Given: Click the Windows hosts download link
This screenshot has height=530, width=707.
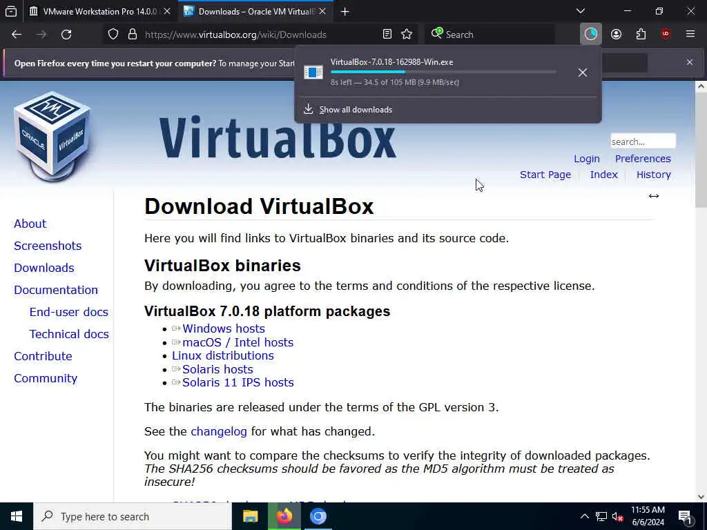Looking at the screenshot, I should click(x=223, y=328).
